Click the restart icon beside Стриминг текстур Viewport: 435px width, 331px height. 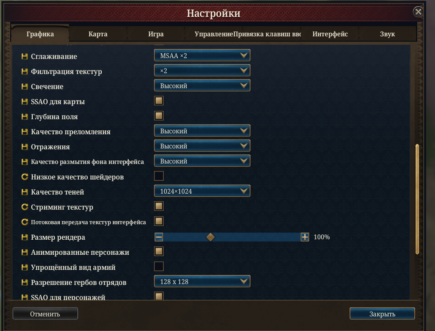[x=25, y=207]
